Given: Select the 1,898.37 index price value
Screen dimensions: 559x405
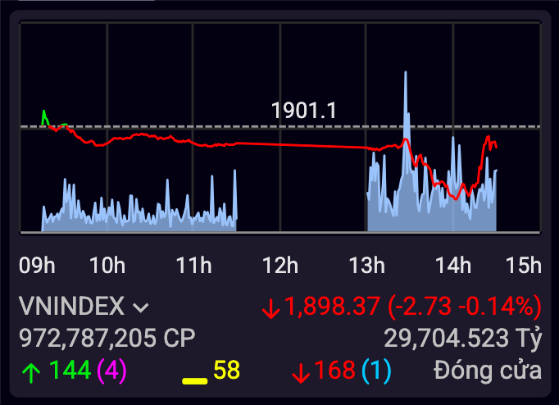Looking at the screenshot, I should click(332, 306).
